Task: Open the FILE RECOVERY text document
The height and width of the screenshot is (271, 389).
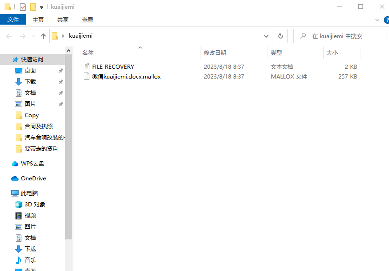Action: point(113,66)
